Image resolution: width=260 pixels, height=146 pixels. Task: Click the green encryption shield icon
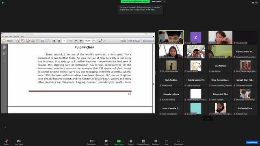[x=3, y=3]
